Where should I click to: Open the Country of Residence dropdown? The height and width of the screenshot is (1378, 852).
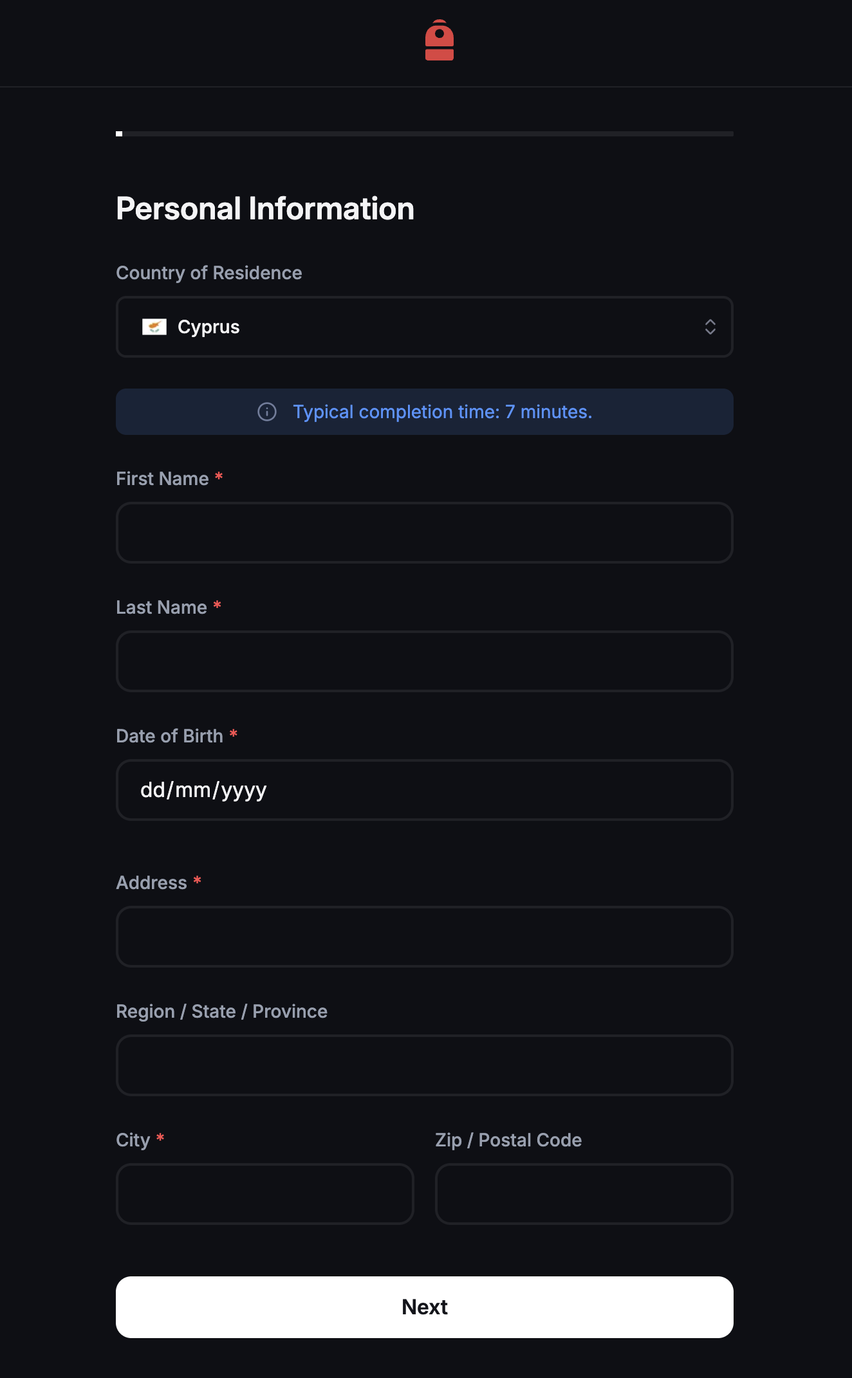425,327
